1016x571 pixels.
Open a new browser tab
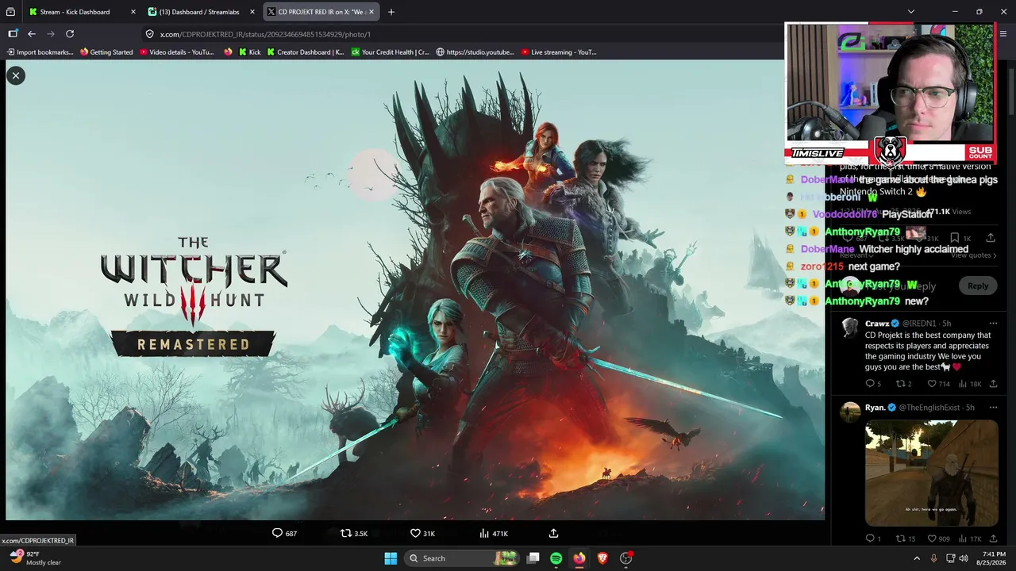391,12
